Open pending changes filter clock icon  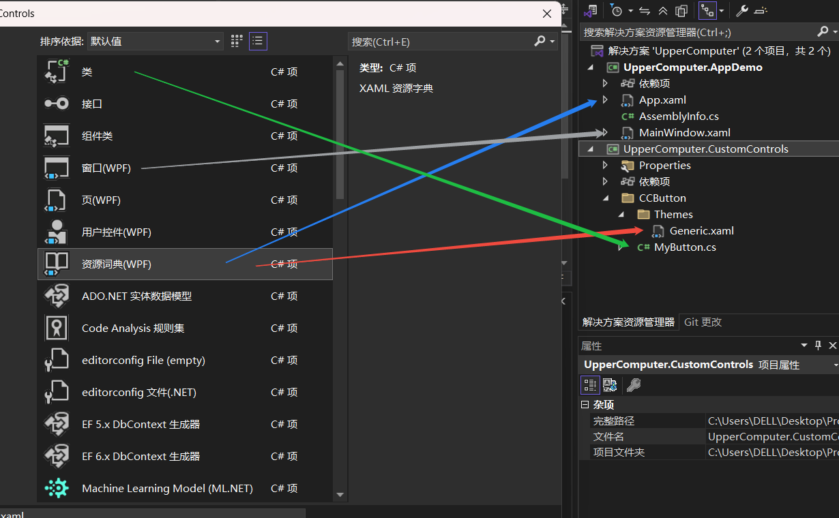(x=617, y=11)
